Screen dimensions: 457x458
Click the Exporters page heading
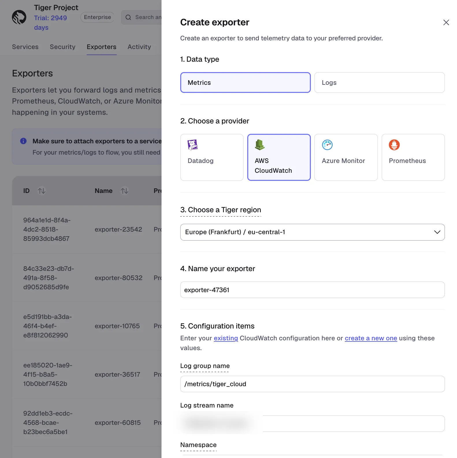coord(32,74)
